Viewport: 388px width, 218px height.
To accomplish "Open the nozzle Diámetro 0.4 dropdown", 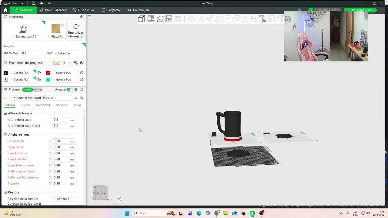I will (31, 53).
